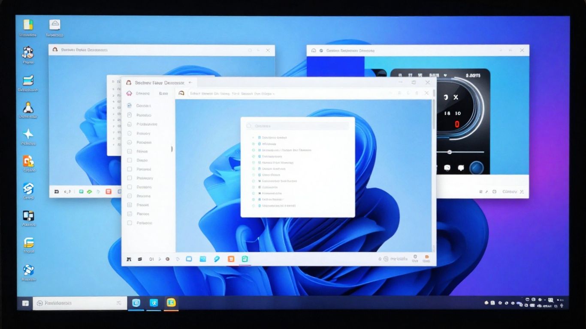Click the "18 10" readout in the gauge widget
Viewport: 586px width, 329px height.
click(x=453, y=113)
